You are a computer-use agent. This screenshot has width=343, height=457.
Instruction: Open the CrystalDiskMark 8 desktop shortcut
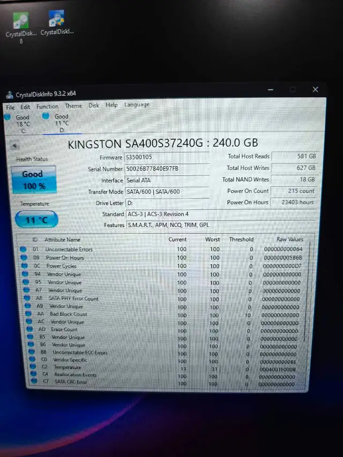pyautogui.click(x=21, y=28)
